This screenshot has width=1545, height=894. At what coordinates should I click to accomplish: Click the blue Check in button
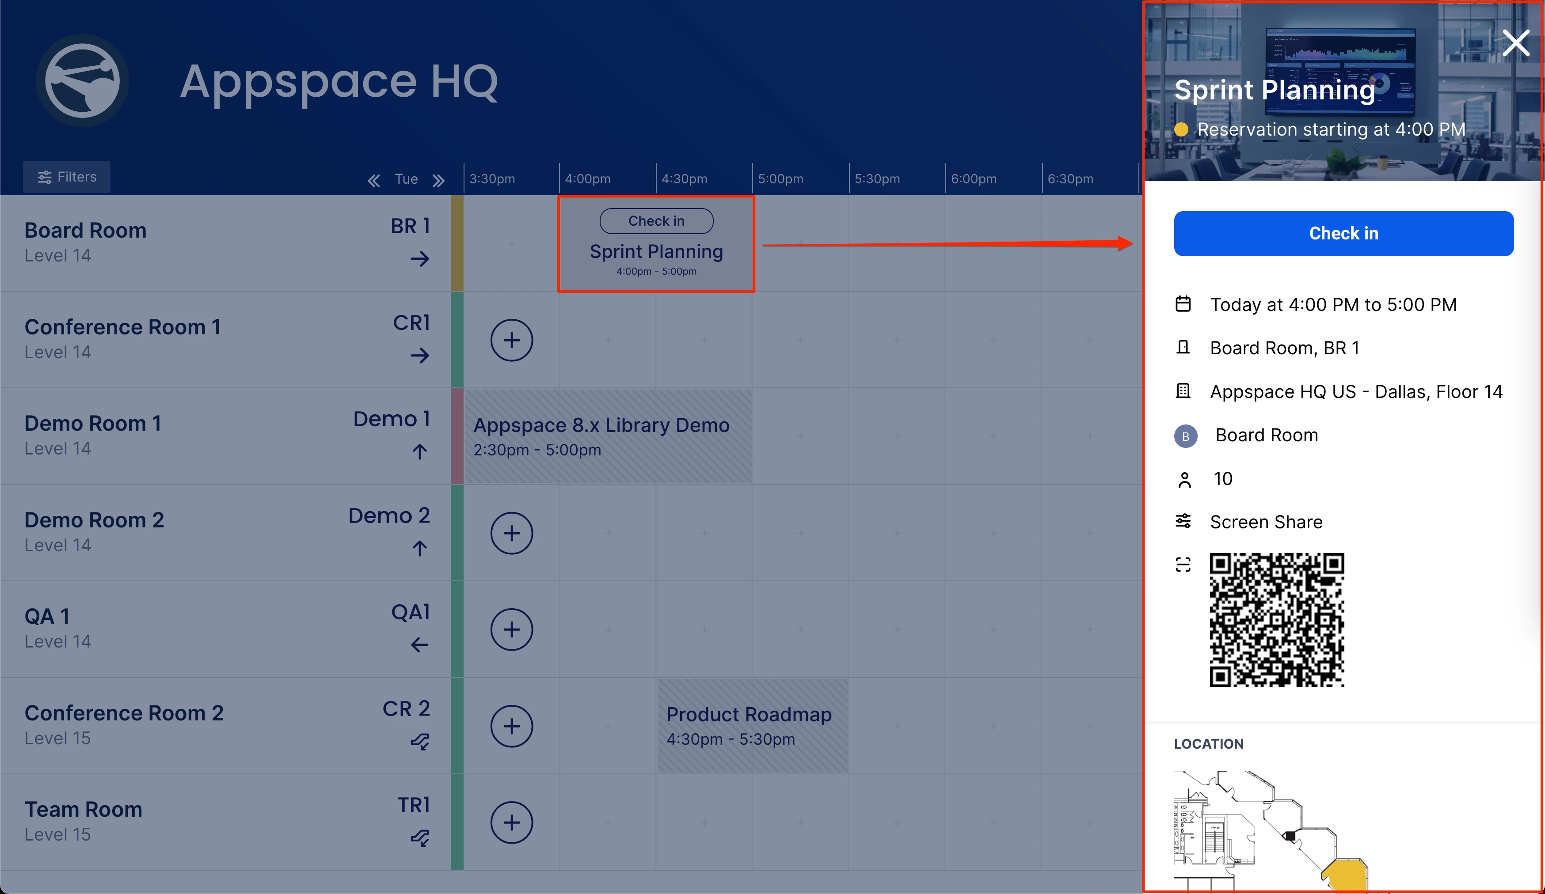pyautogui.click(x=1343, y=234)
